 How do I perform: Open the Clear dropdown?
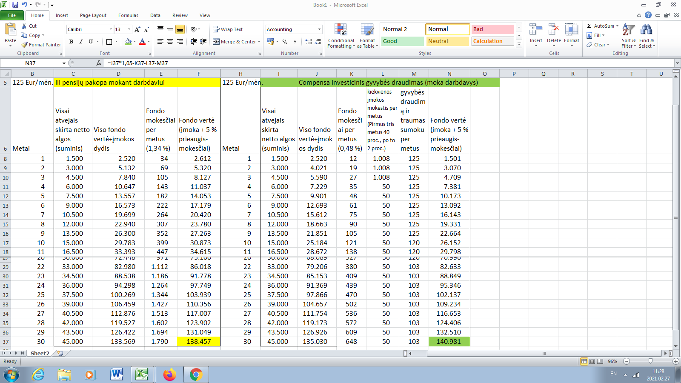click(x=598, y=45)
